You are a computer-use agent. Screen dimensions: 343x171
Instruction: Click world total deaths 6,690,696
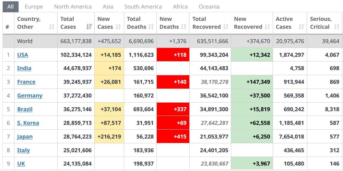pyautogui.click(x=141, y=41)
